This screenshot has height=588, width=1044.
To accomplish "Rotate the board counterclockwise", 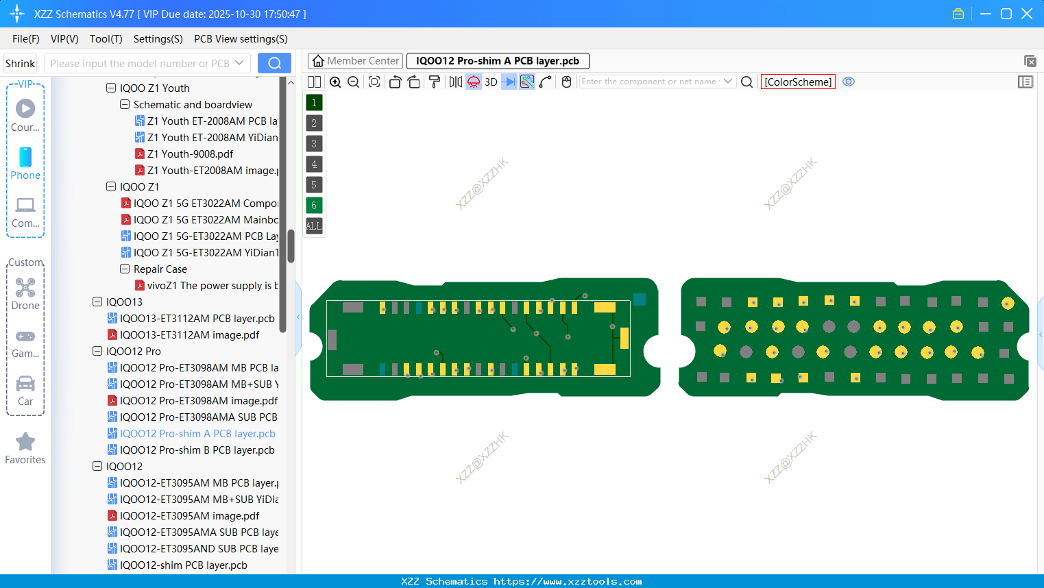I will coord(395,82).
